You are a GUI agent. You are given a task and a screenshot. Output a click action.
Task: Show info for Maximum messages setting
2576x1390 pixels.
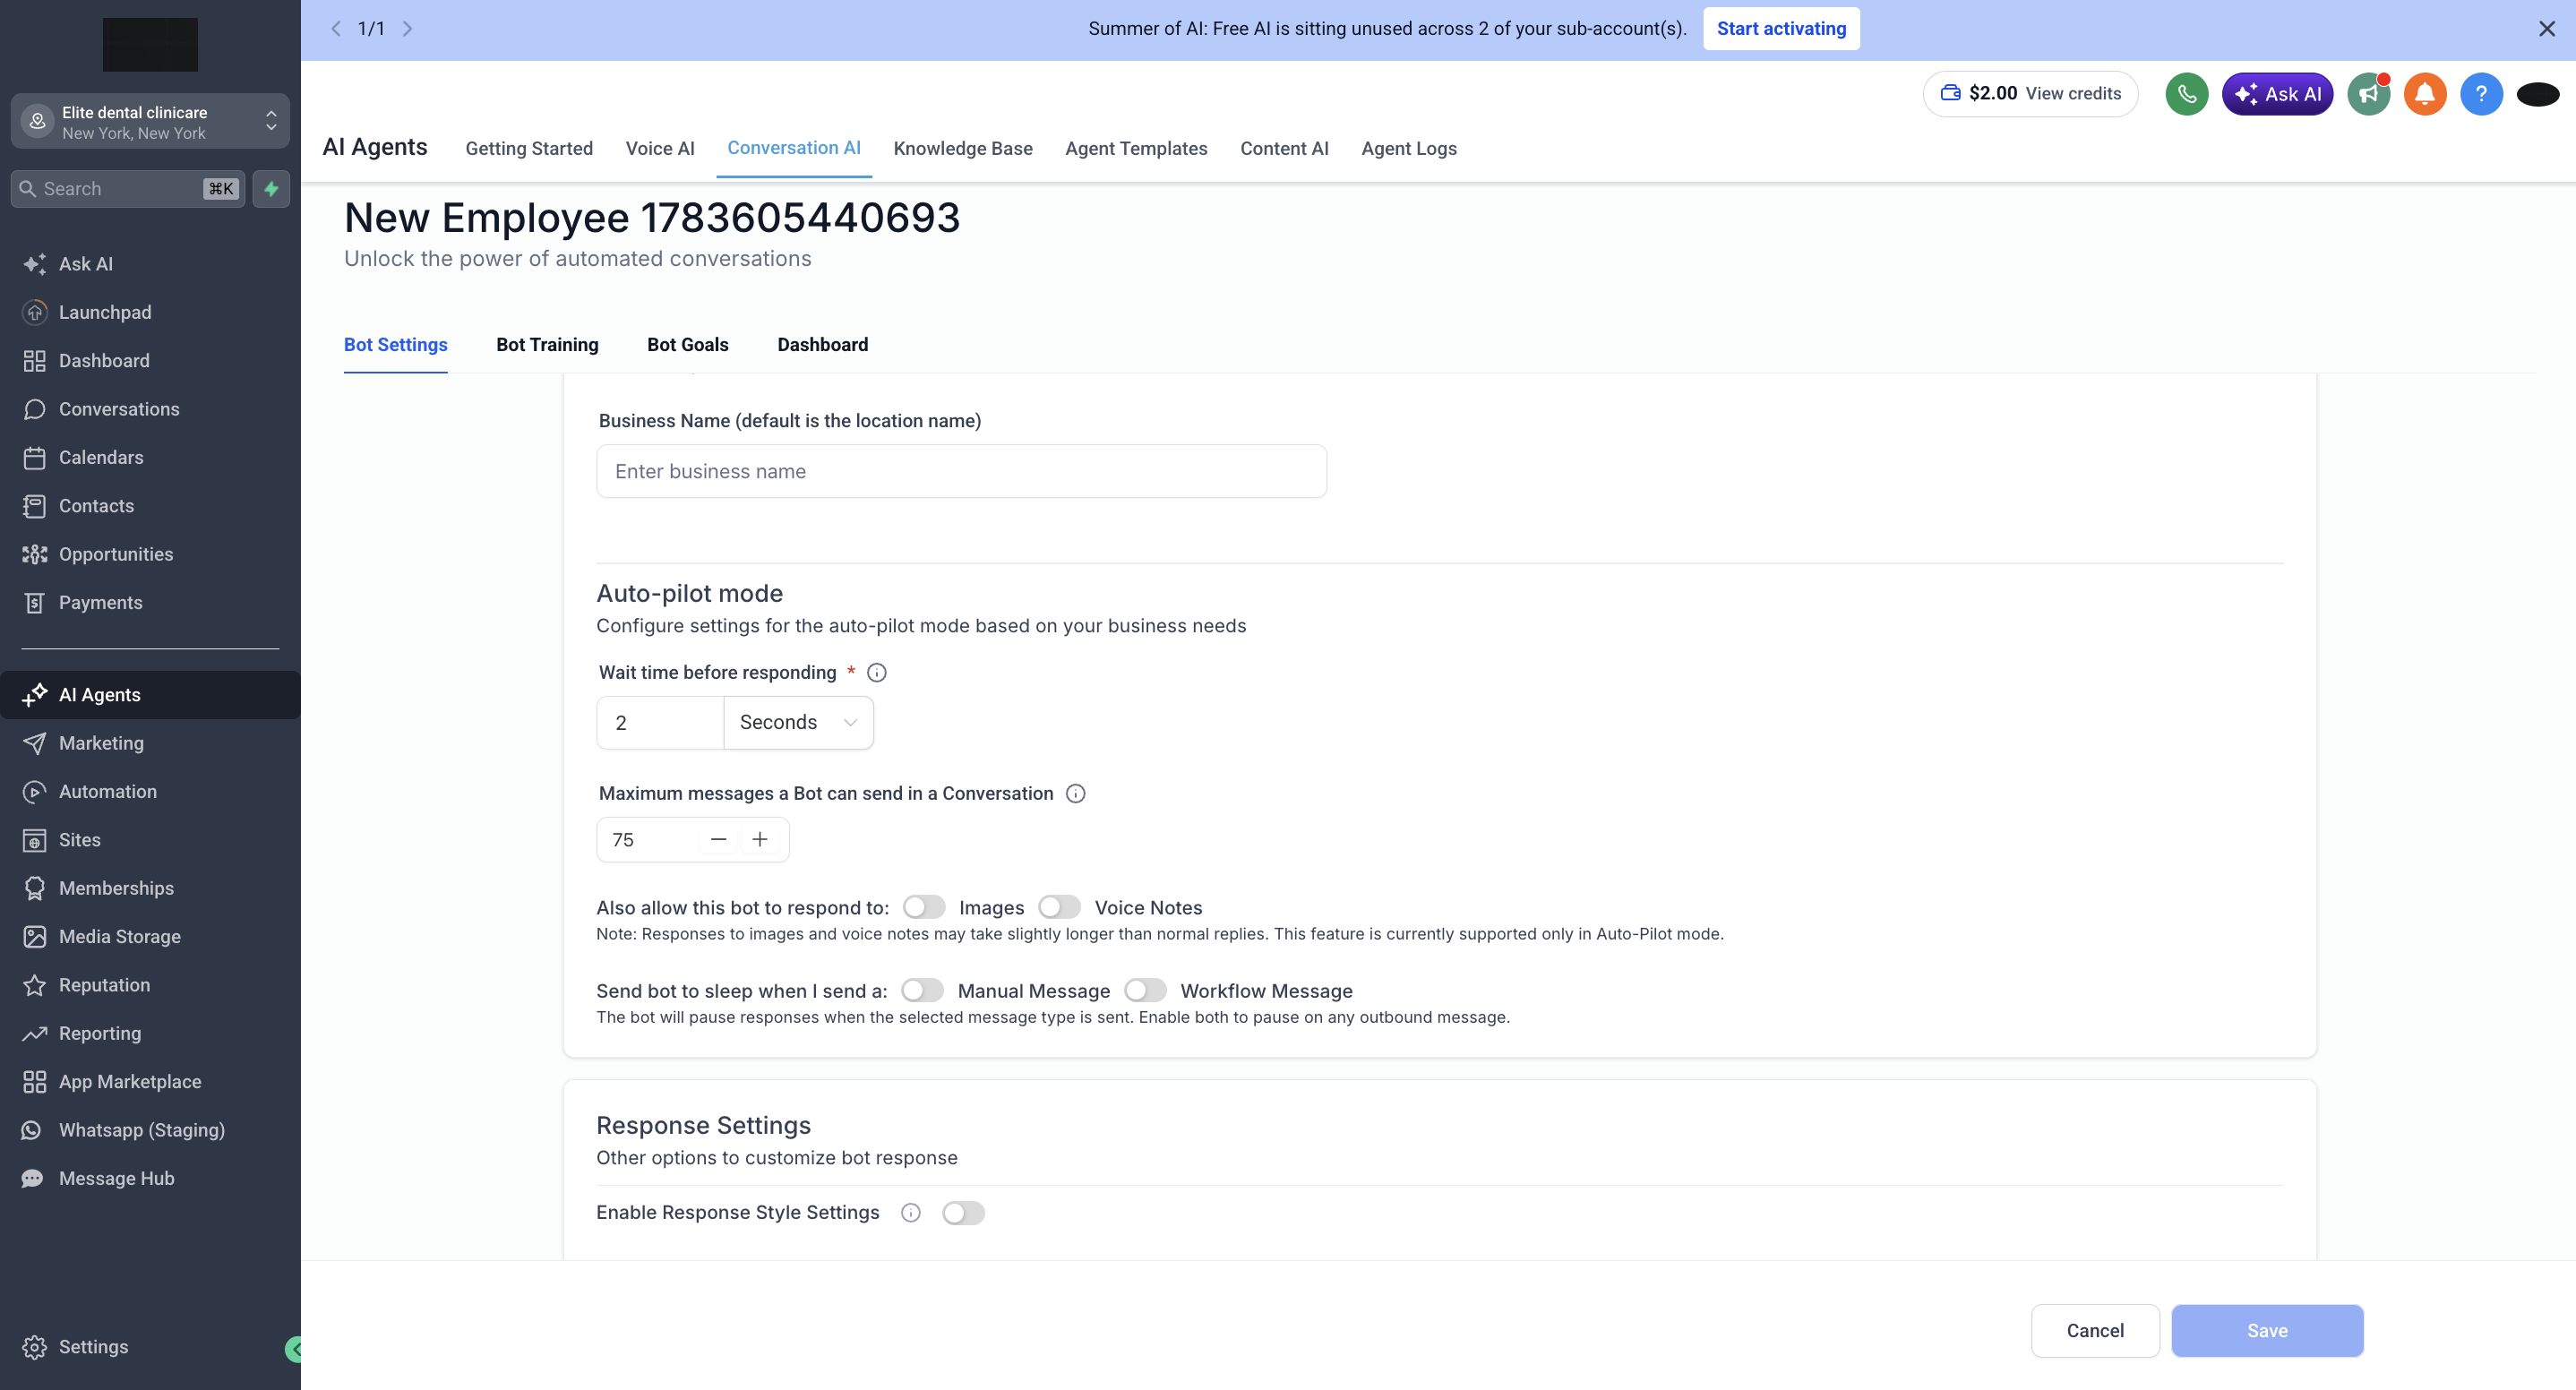pyautogui.click(x=1076, y=794)
